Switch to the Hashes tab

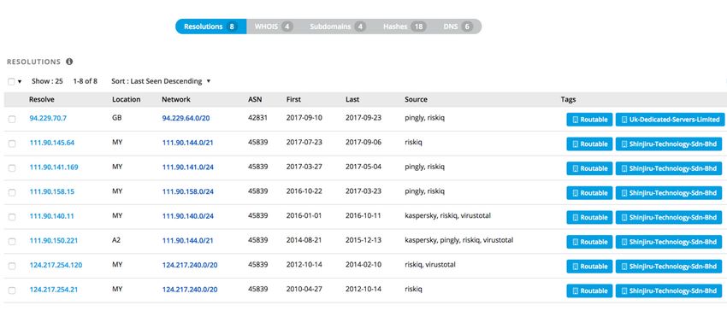point(405,26)
